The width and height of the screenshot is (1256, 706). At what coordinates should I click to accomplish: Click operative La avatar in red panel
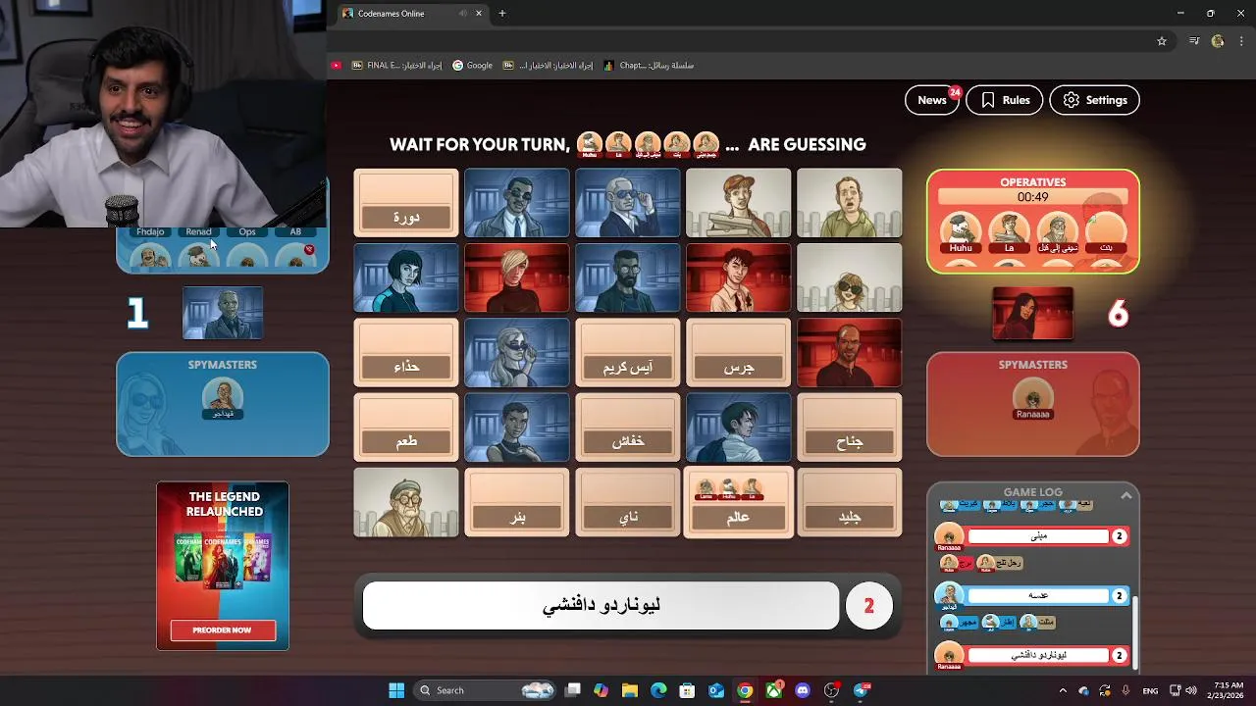(1009, 229)
